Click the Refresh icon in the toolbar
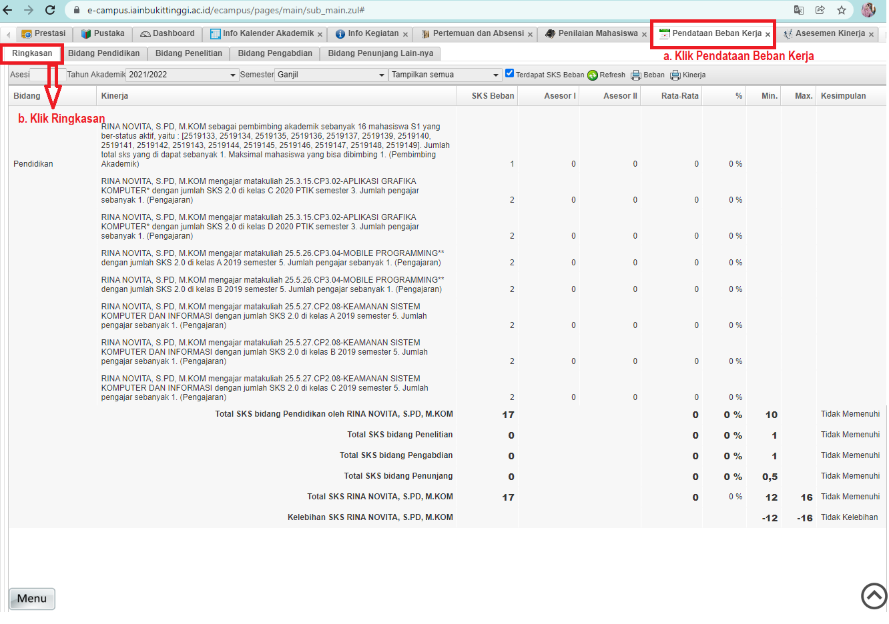The image size is (889, 624). tap(593, 75)
